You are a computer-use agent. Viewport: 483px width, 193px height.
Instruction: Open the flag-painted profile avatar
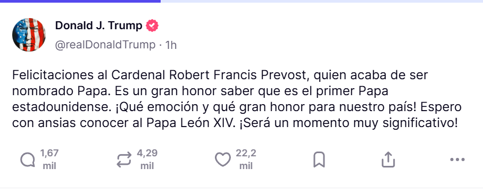point(29,35)
